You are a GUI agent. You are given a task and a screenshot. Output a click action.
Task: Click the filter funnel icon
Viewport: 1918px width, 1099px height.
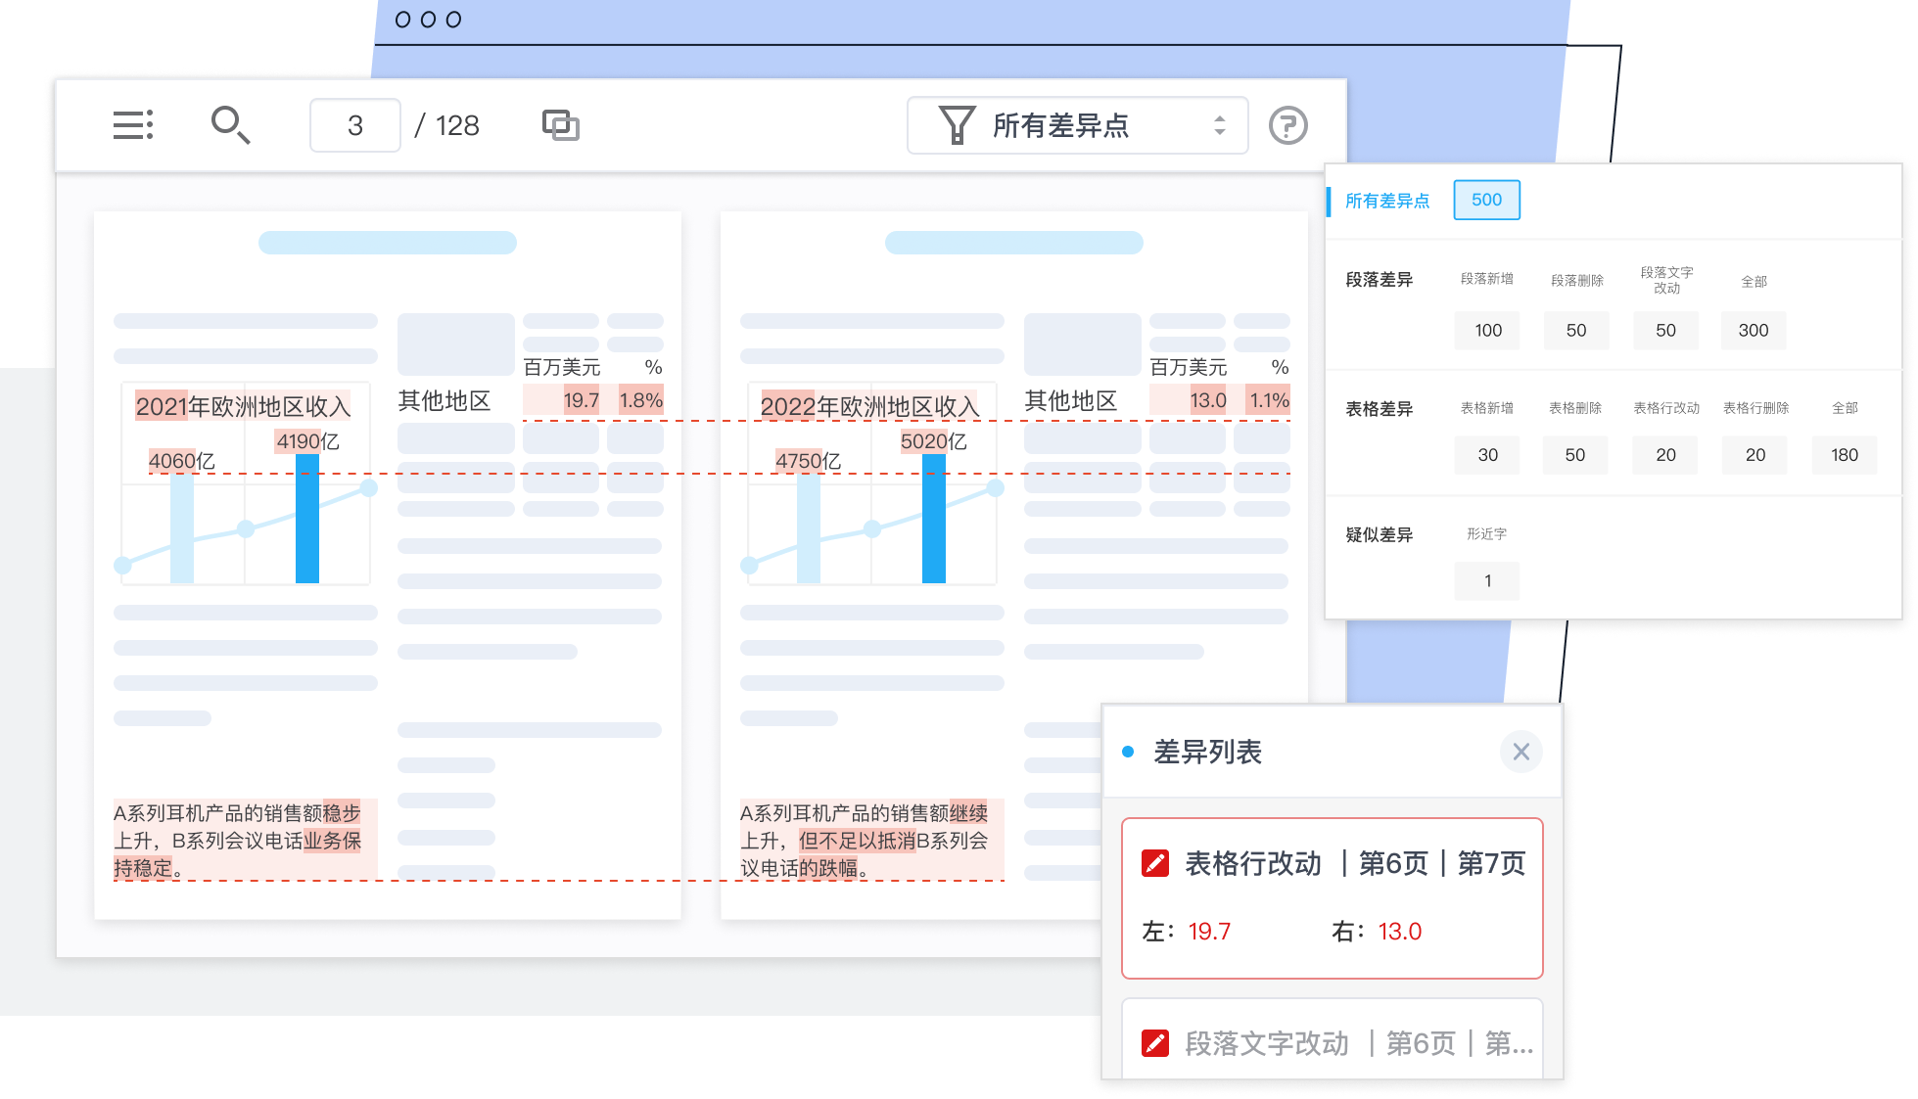click(957, 125)
